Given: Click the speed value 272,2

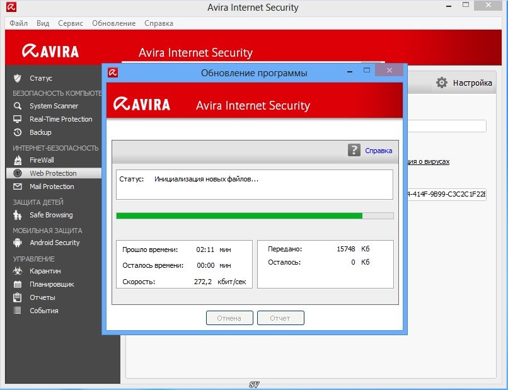Looking at the screenshot, I should coord(203,282).
